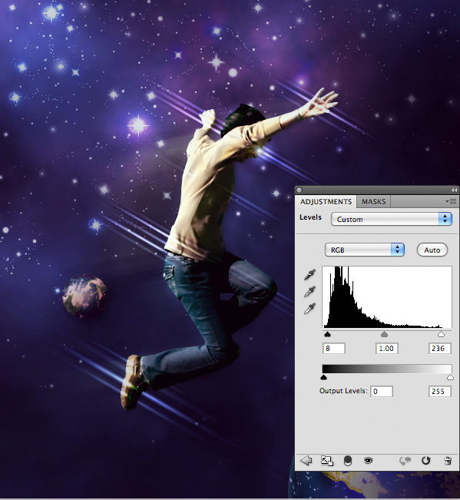Toggle adjustment layer visibility eye
Screen dimensions: 460x500
pos(368,461)
